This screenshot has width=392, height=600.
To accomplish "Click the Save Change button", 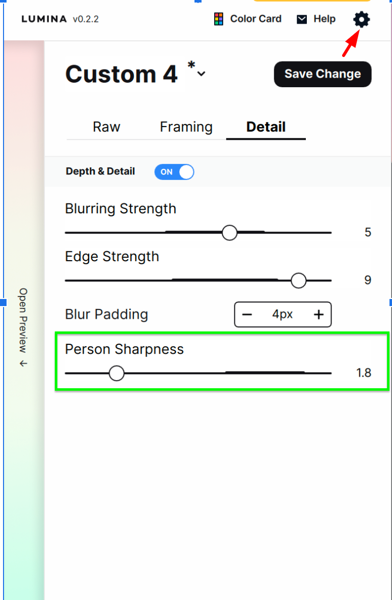I will pyautogui.click(x=322, y=74).
